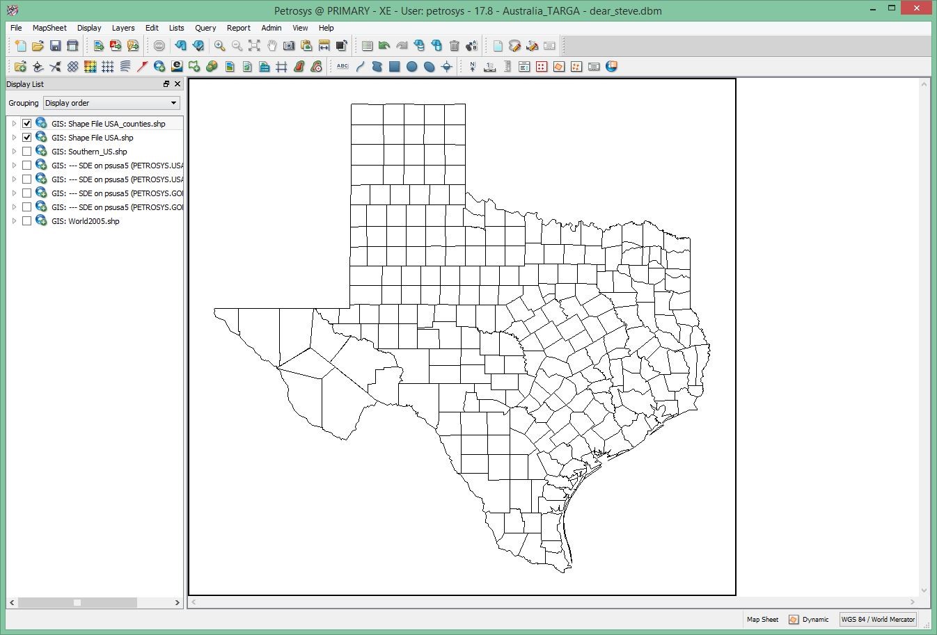Expand the Shape File USA.shp tree item
The width and height of the screenshot is (937, 635).
[13, 137]
